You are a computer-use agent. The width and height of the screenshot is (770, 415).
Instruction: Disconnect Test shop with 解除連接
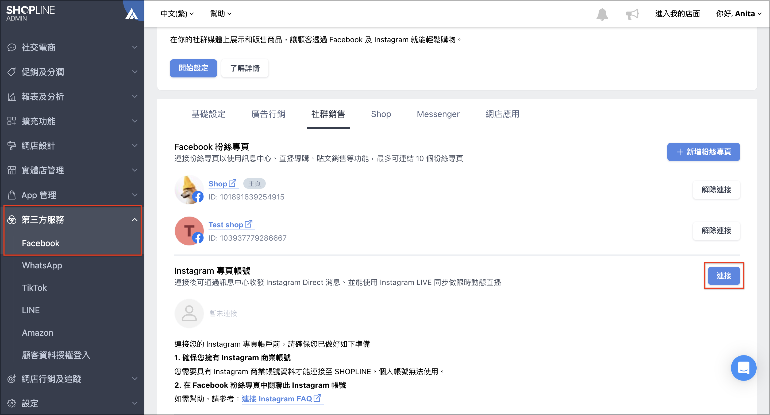716,231
